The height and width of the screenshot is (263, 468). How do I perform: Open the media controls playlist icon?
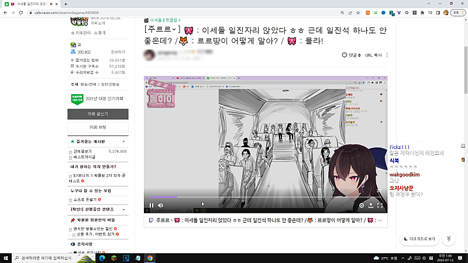pos(430,12)
